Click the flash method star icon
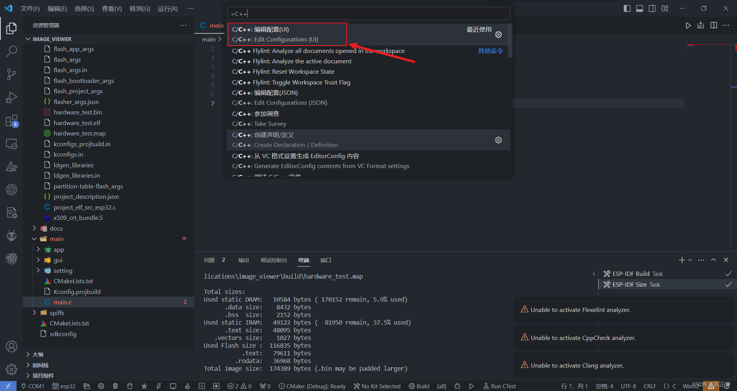The width and height of the screenshot is (737, 391). coord(144,386)
